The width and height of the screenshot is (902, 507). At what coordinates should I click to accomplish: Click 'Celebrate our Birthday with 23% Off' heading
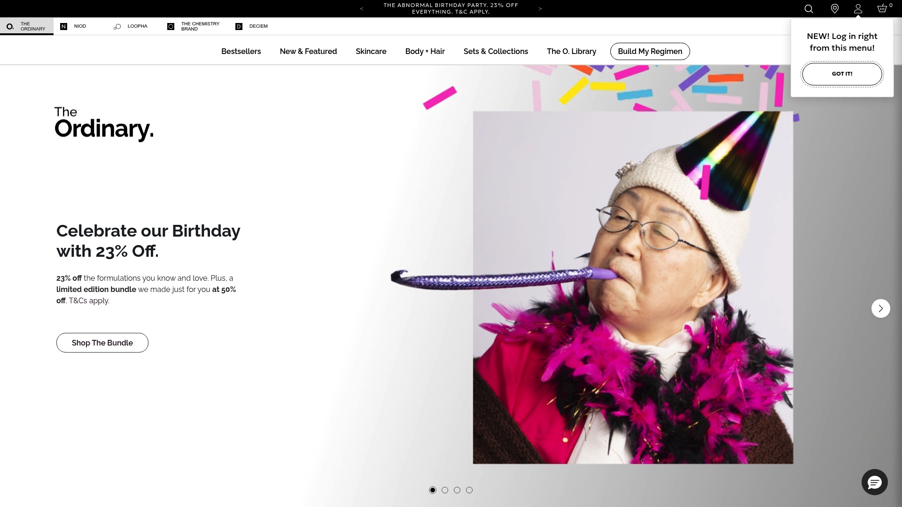coord(148,241)
